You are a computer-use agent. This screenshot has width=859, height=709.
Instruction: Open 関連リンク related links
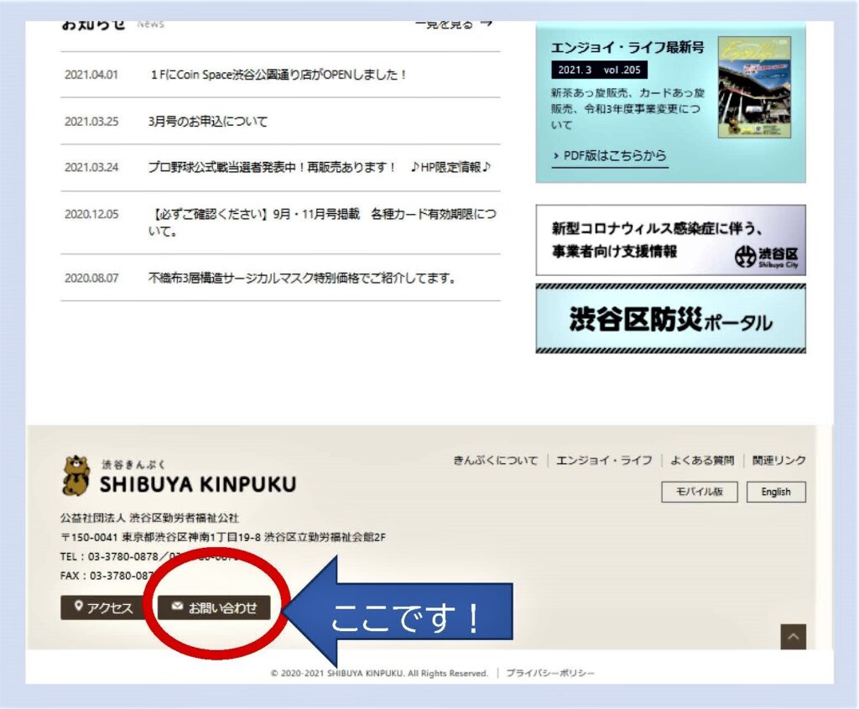[x=778, y=461]
